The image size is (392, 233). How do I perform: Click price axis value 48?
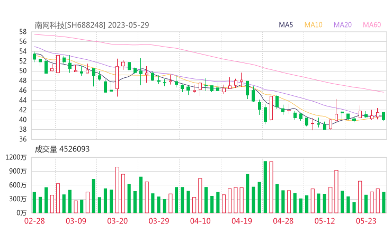point(23,80)
